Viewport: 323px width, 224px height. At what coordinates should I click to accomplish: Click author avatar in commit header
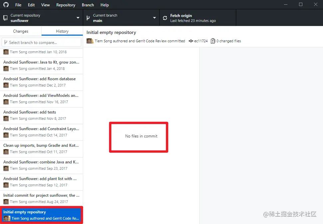[x=90, y=41]
